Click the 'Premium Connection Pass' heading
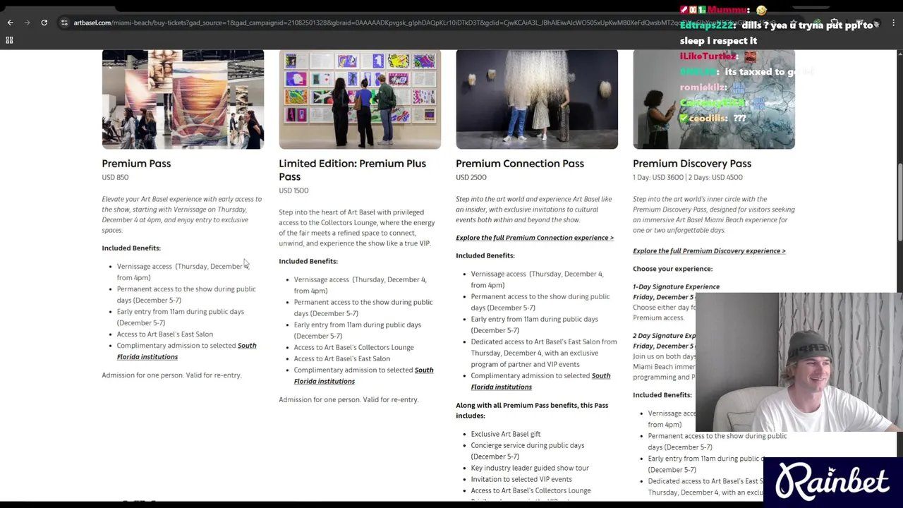 [520, 164]
